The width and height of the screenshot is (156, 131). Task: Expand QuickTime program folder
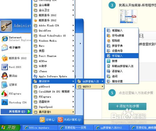coord(54,30)
